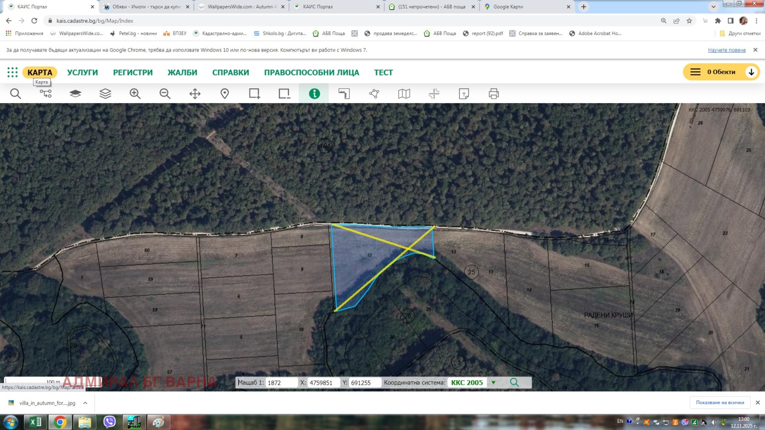Image resolution: width=765 pixels, height=430 pixels.
Task: Select the crosshair coordinates tool
Action: (x=434, y=94)
